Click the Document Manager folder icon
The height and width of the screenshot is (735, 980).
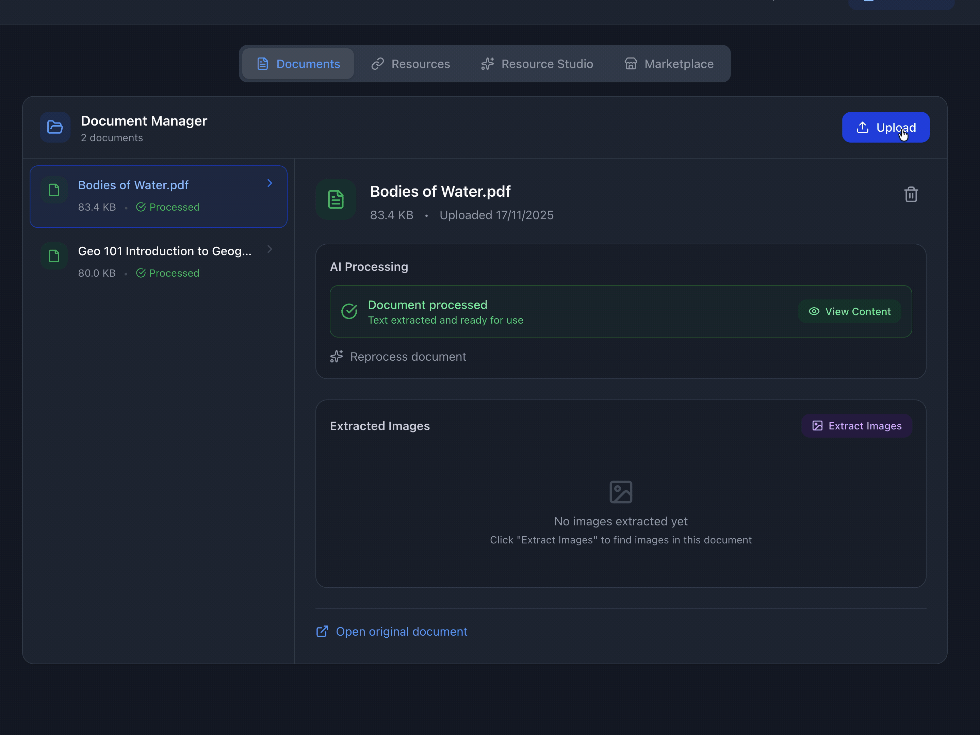pyautogui.click(x=55, y=127)
